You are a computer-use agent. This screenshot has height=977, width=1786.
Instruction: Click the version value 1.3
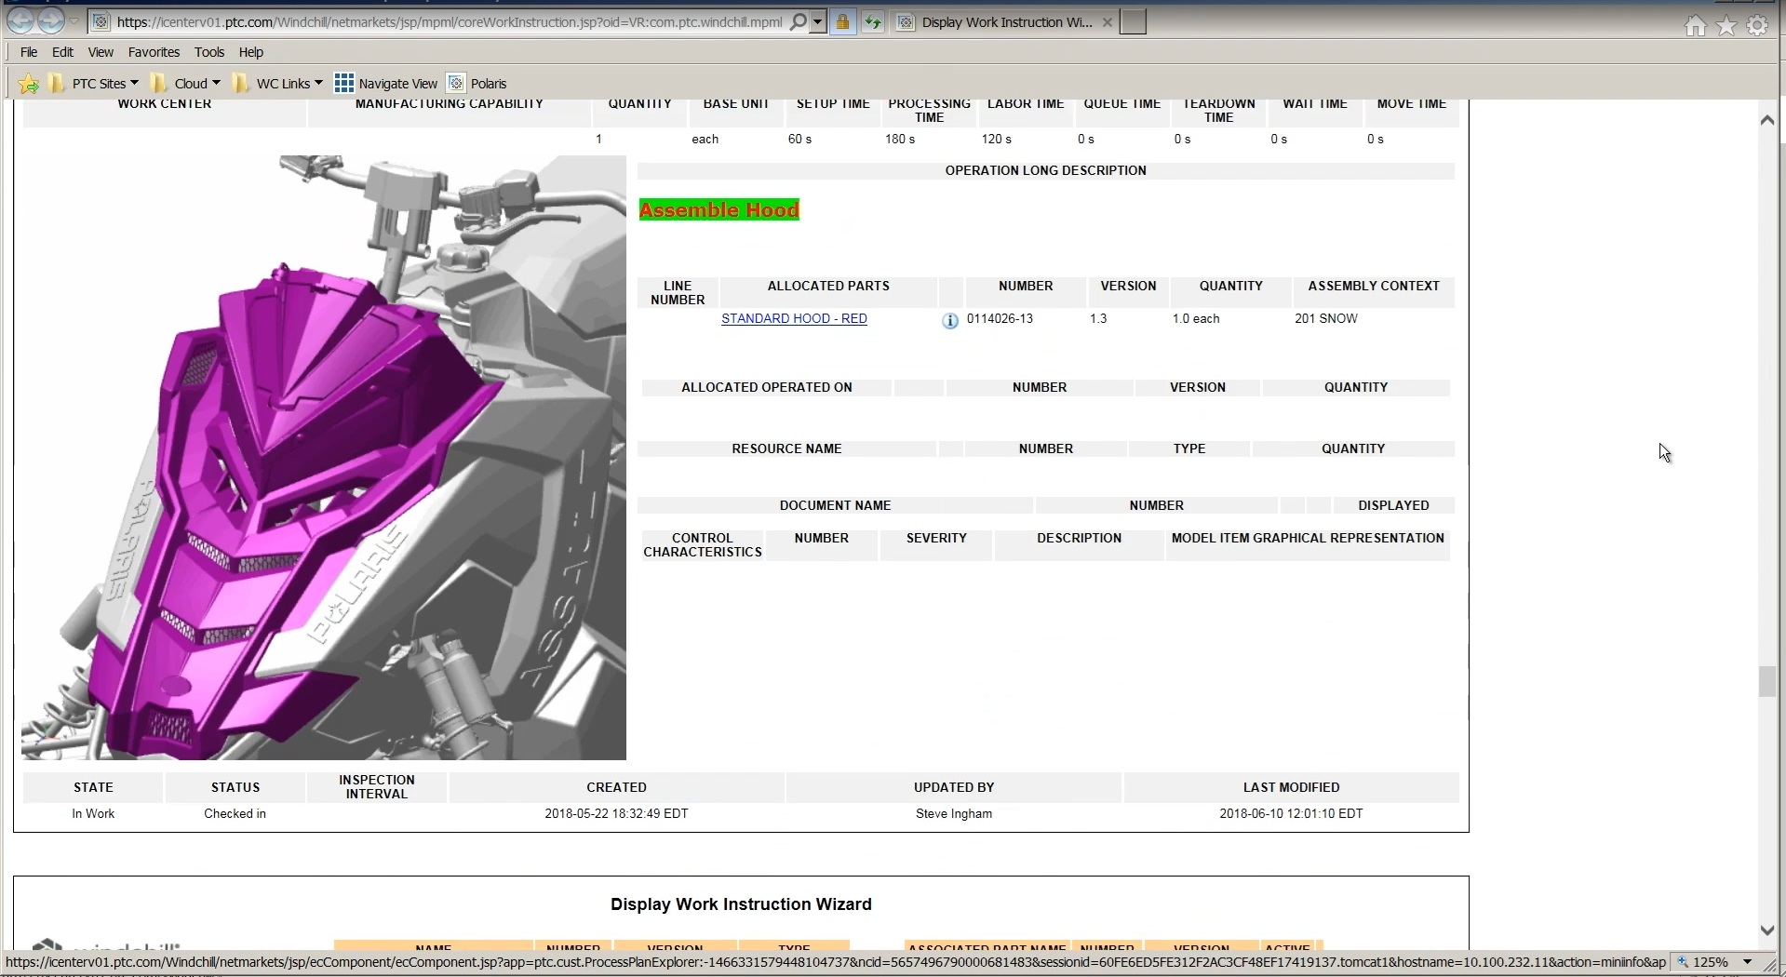pos(1098,318)
